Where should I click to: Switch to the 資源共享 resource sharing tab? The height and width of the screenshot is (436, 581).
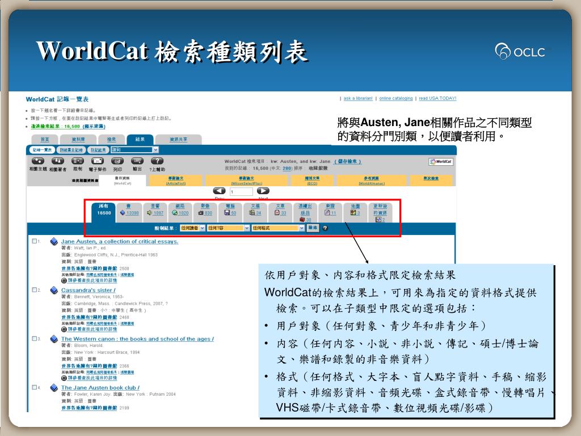click(x=178, y=140)
